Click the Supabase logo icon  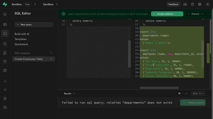pos(5,4)
